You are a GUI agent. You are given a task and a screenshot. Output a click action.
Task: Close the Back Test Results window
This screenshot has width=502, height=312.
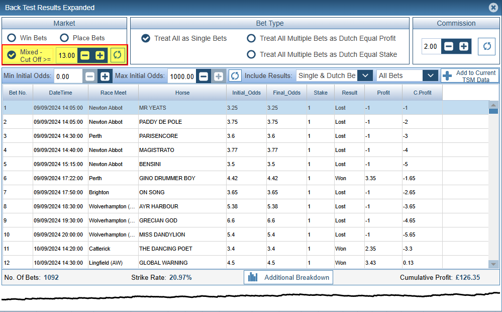point(493,8)
